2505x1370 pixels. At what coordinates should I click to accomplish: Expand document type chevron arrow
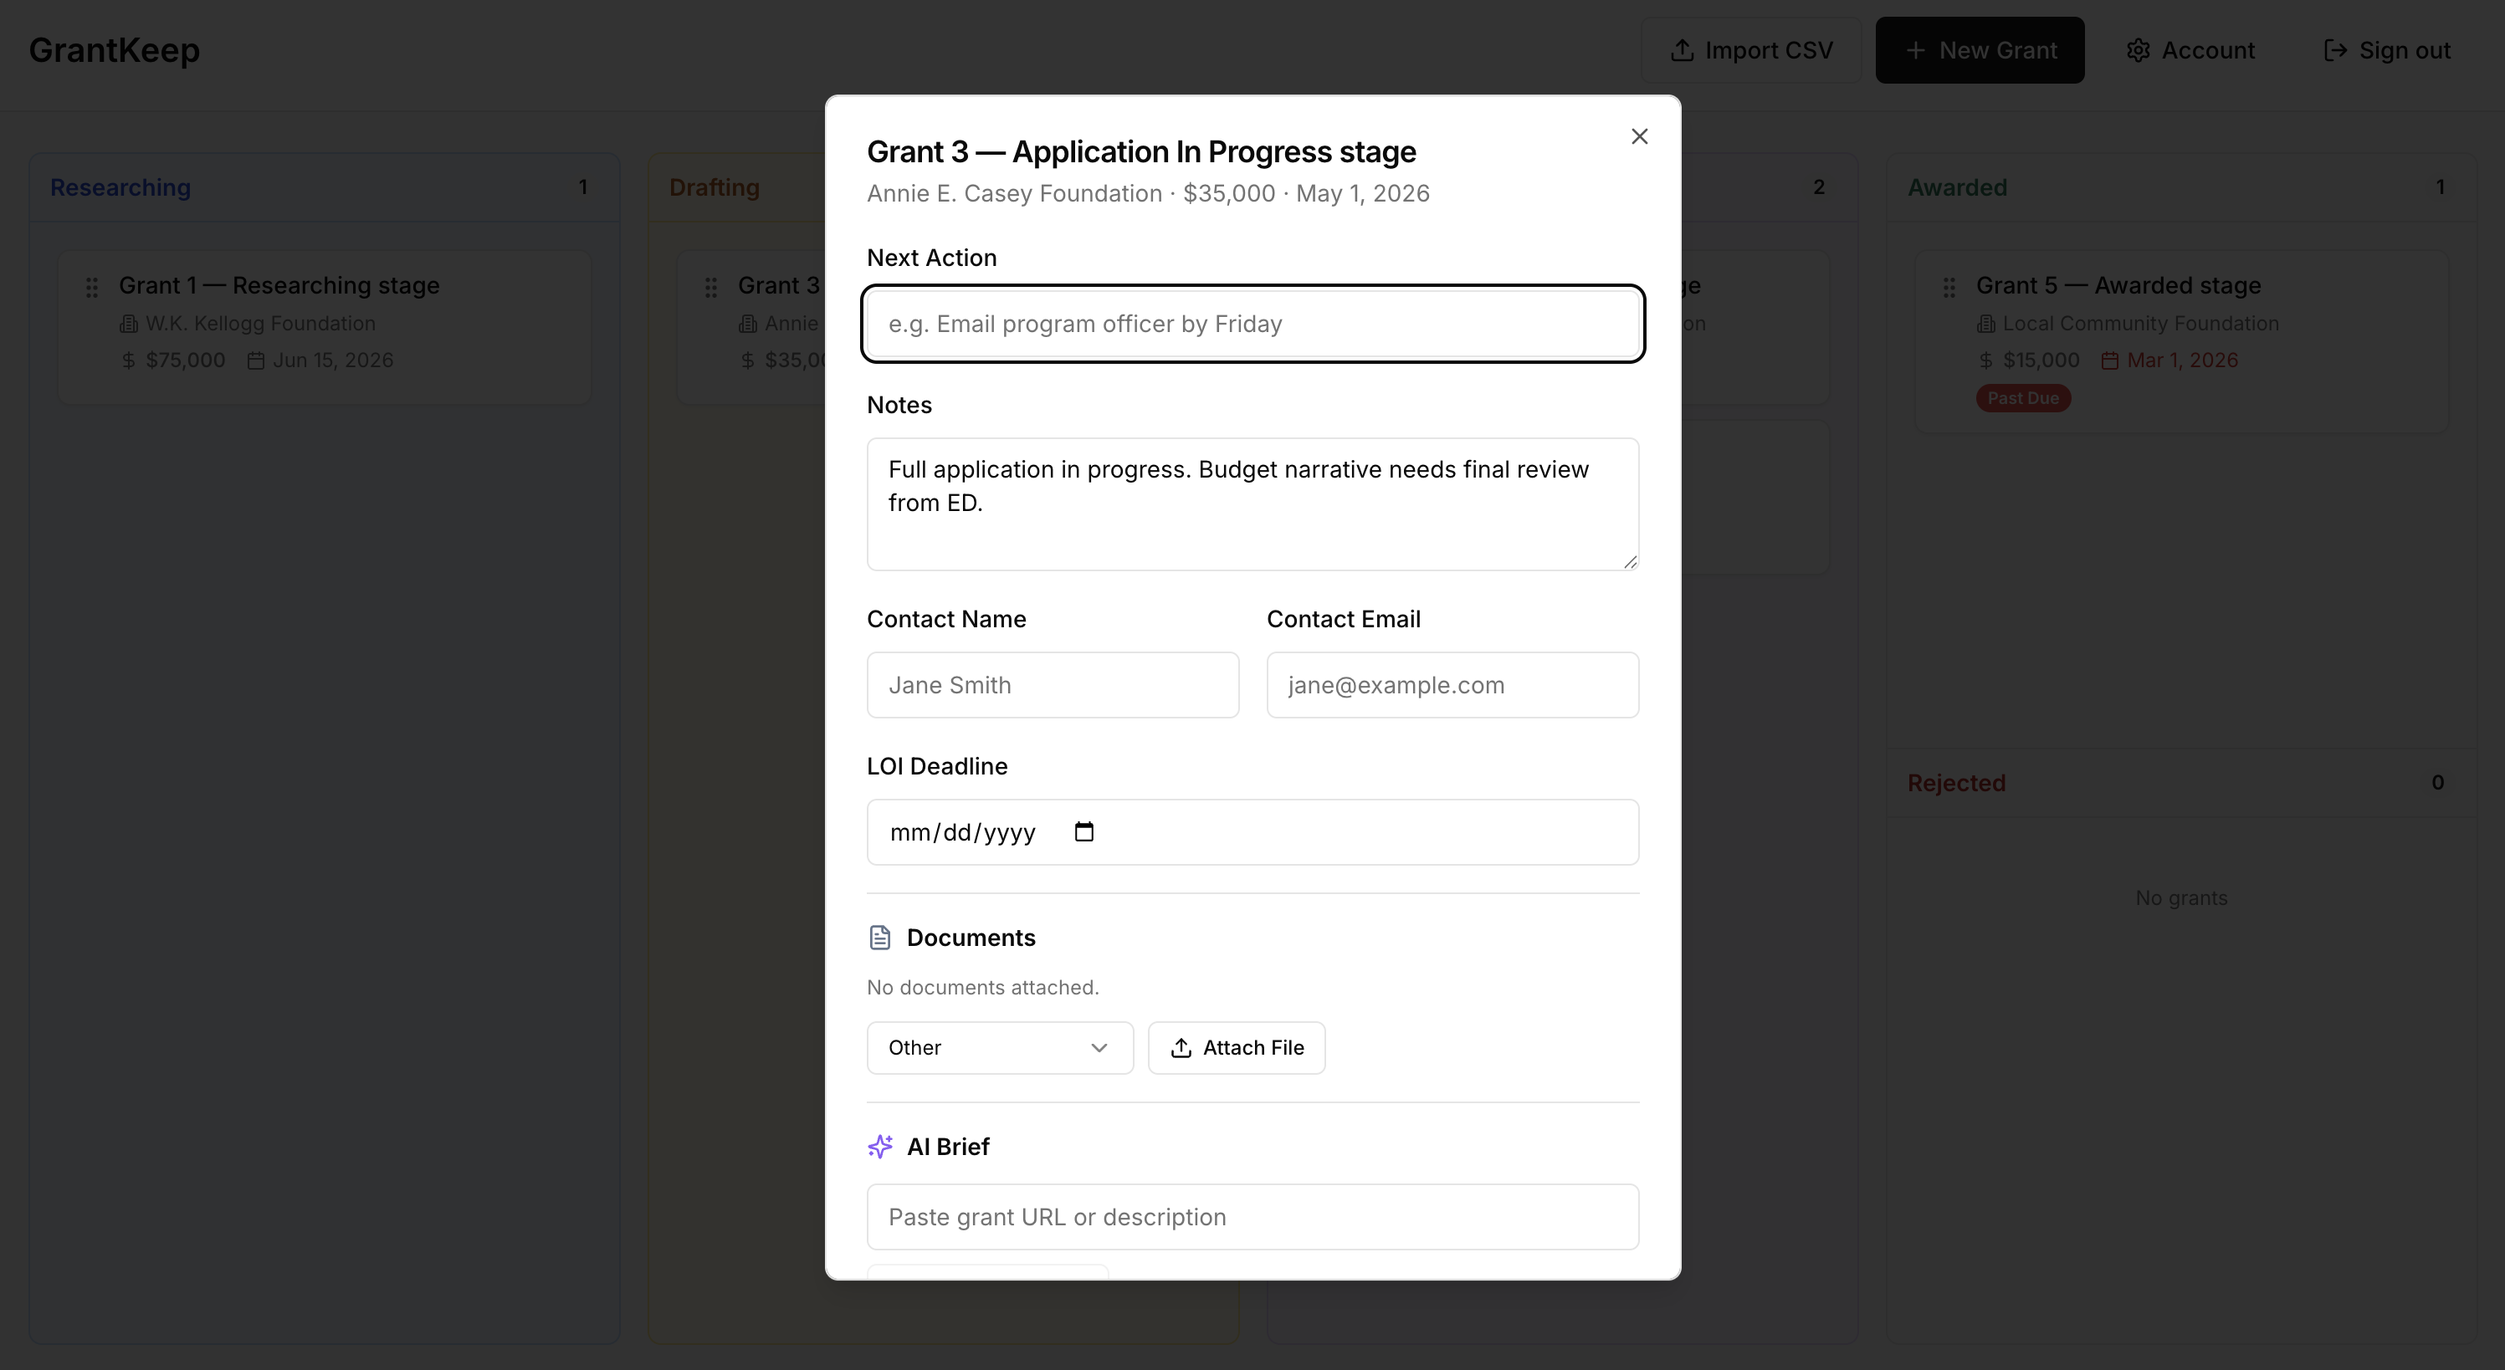pos(1099,1047)
